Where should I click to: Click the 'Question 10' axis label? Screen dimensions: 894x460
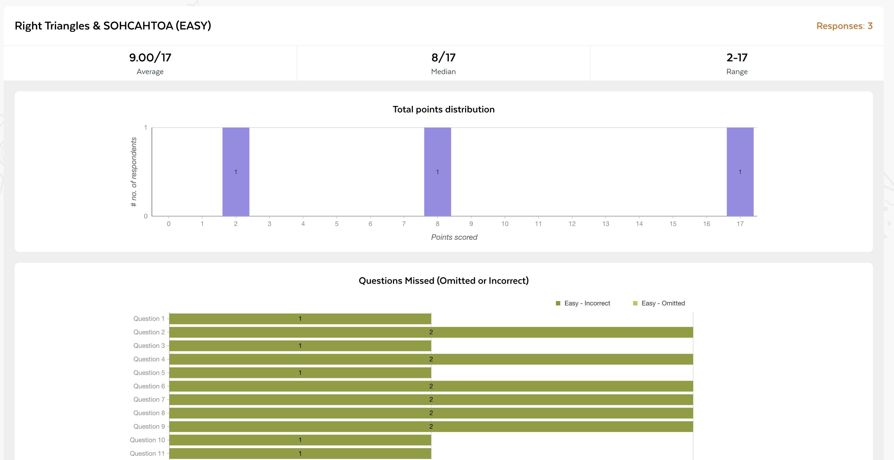147,440
